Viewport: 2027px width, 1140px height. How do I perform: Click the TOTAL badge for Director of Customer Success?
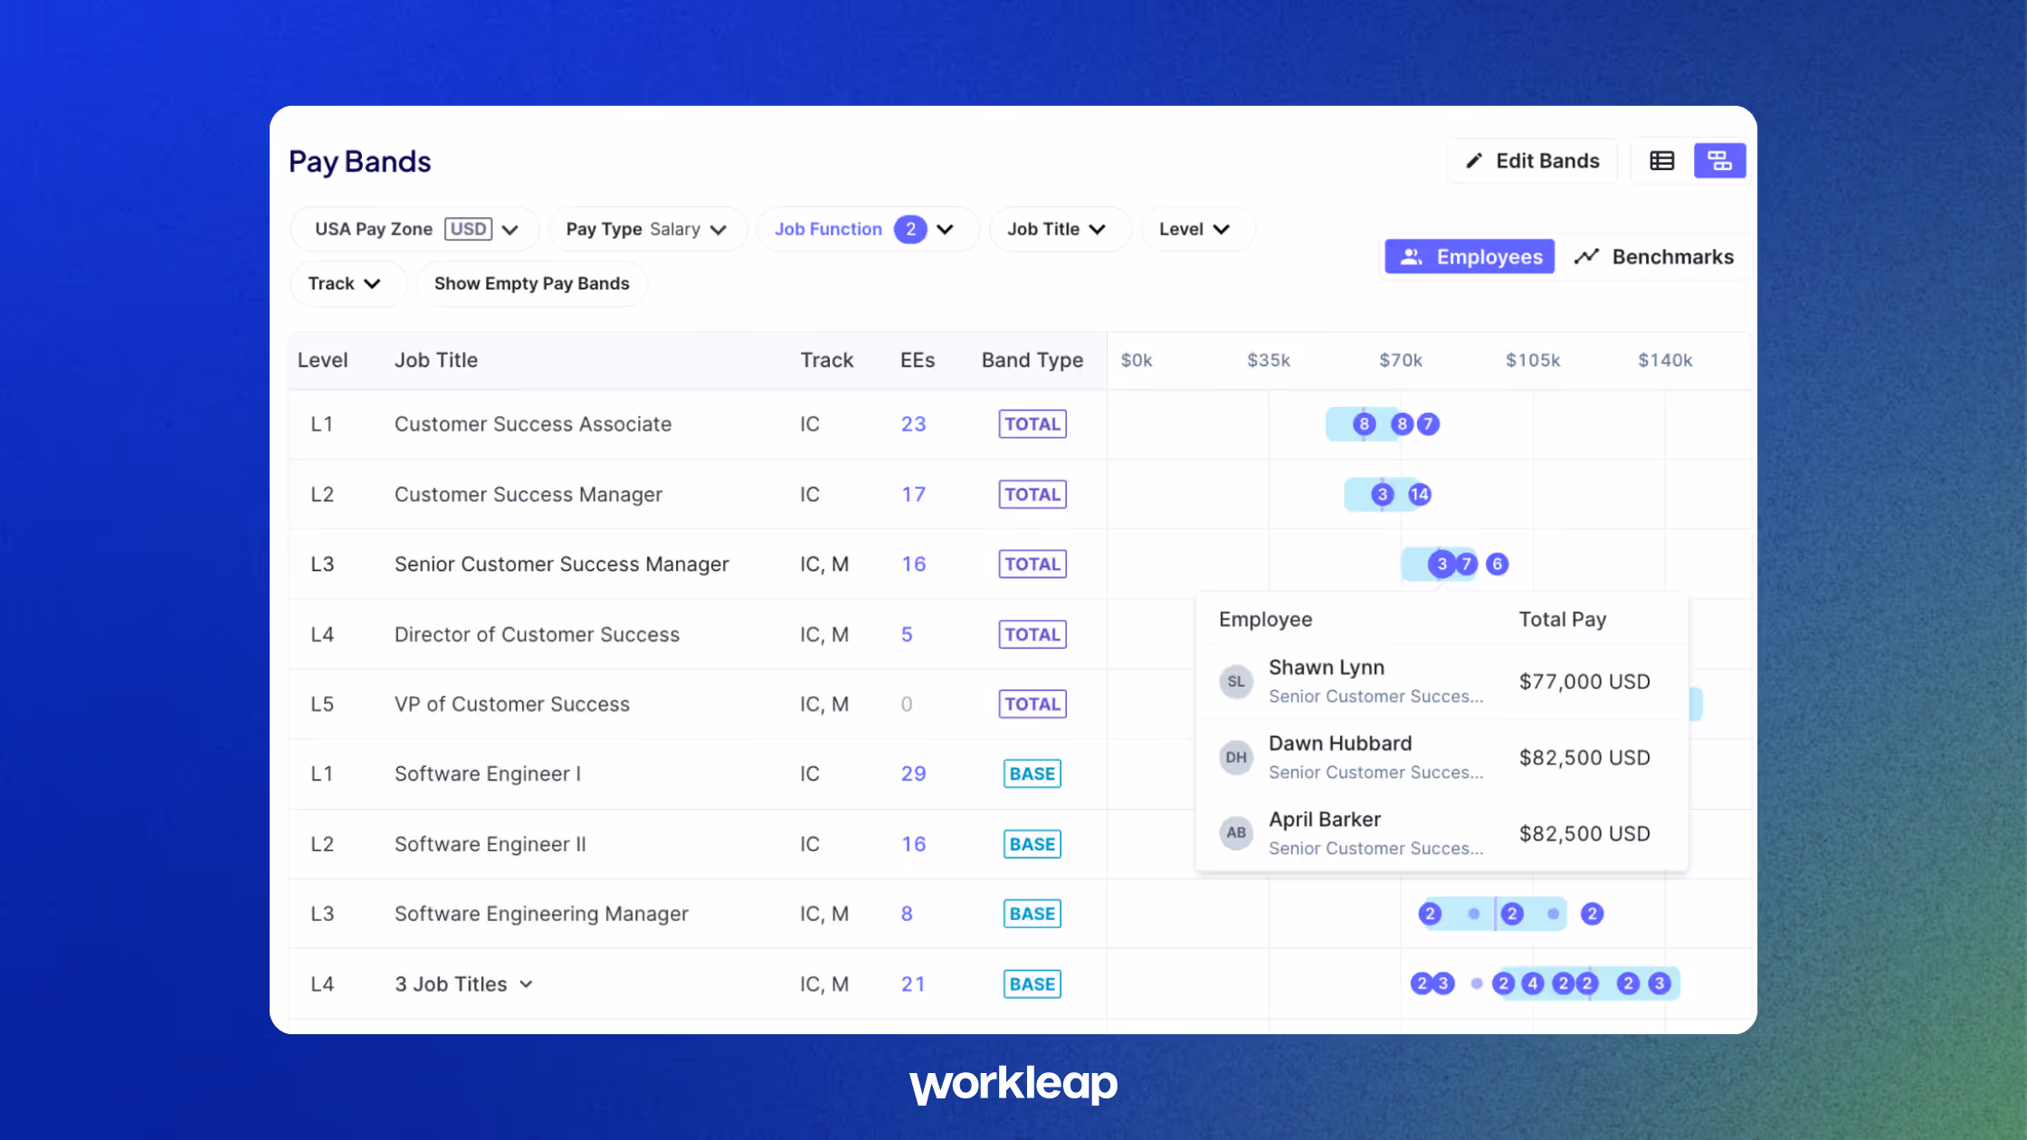coord(1032,634)
